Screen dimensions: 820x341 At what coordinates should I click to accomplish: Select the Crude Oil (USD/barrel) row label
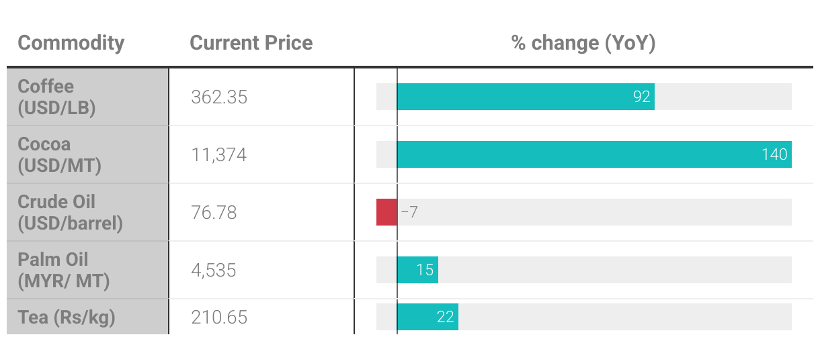(70, 212)
